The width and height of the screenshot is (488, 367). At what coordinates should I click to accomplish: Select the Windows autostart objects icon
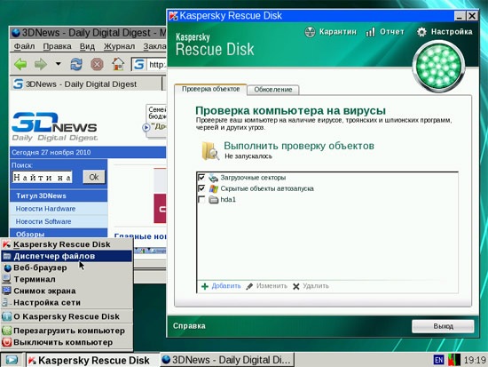tap(214, 188)
